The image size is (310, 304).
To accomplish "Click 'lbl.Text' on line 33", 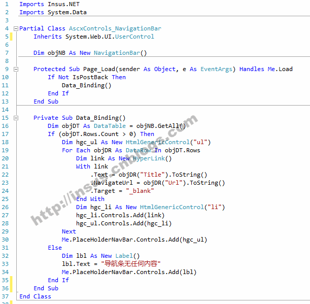I will click(x=76, y=264).
